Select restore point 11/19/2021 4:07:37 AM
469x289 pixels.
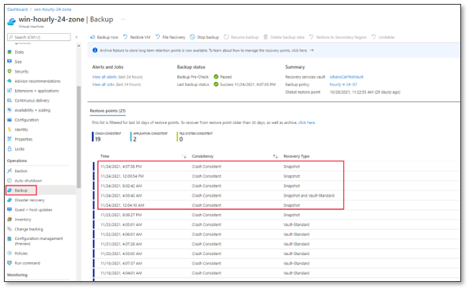(275, 263)
